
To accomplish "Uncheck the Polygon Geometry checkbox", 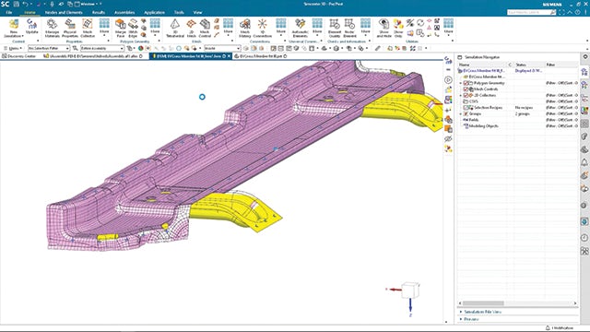I will click(x=466, y=83).
